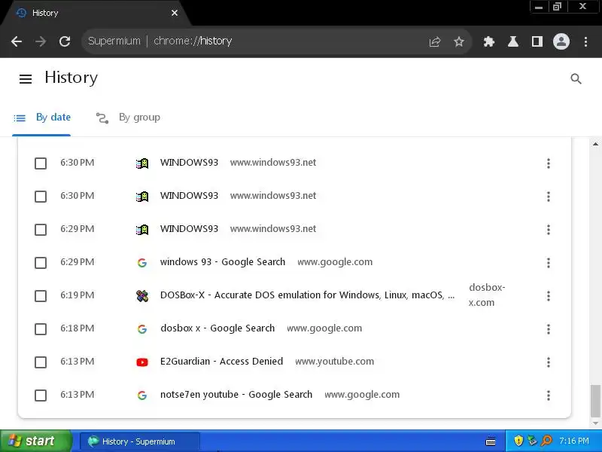Switch to the By date tab
The width and height of the screenshot is (602, 452).
pos(41,118)
